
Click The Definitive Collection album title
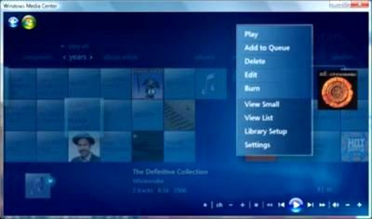coord(170,172)
